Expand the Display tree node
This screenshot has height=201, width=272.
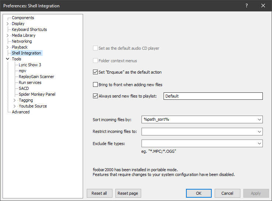[8, 24]
